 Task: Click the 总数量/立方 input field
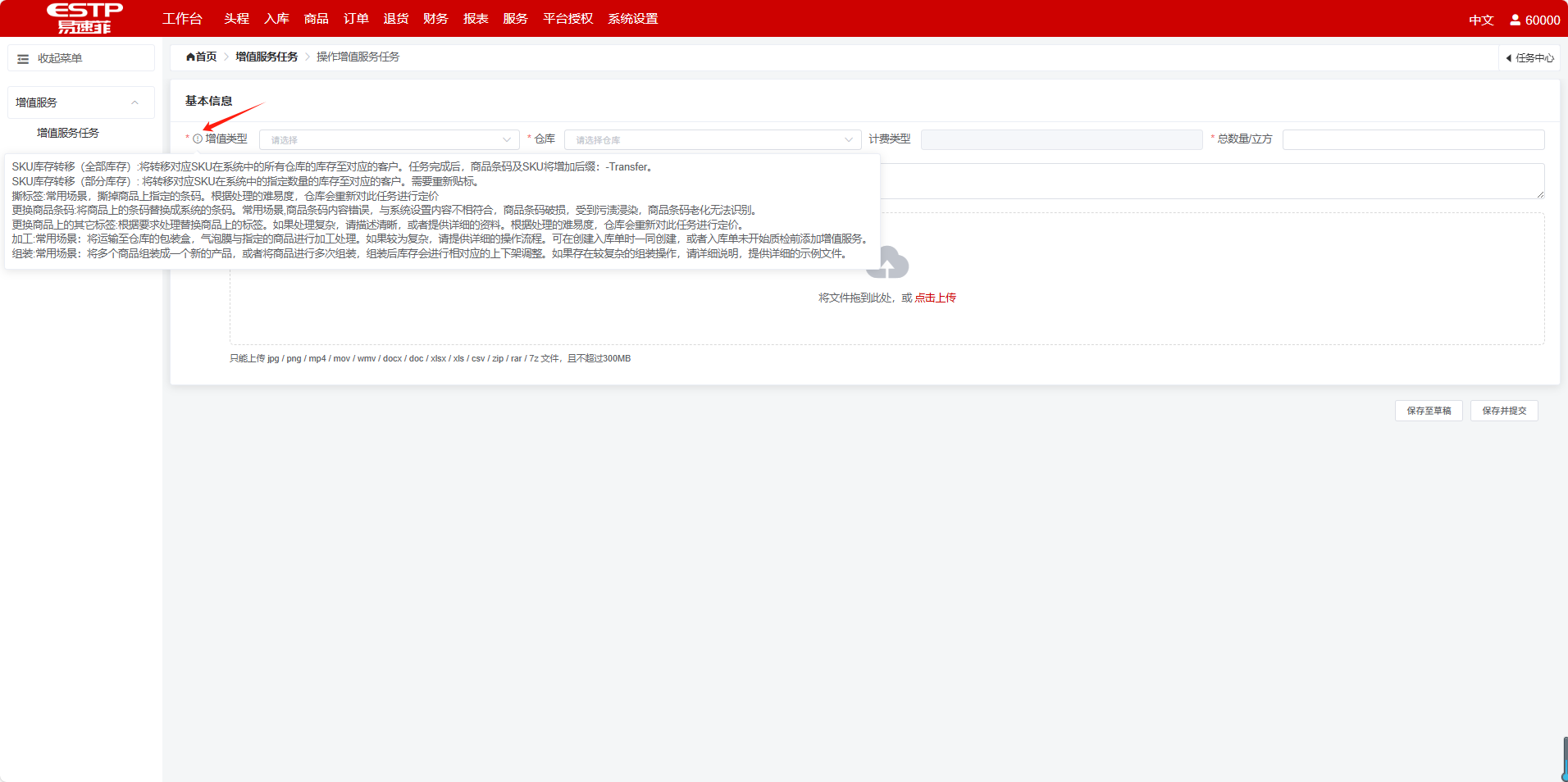[1412, 140]
